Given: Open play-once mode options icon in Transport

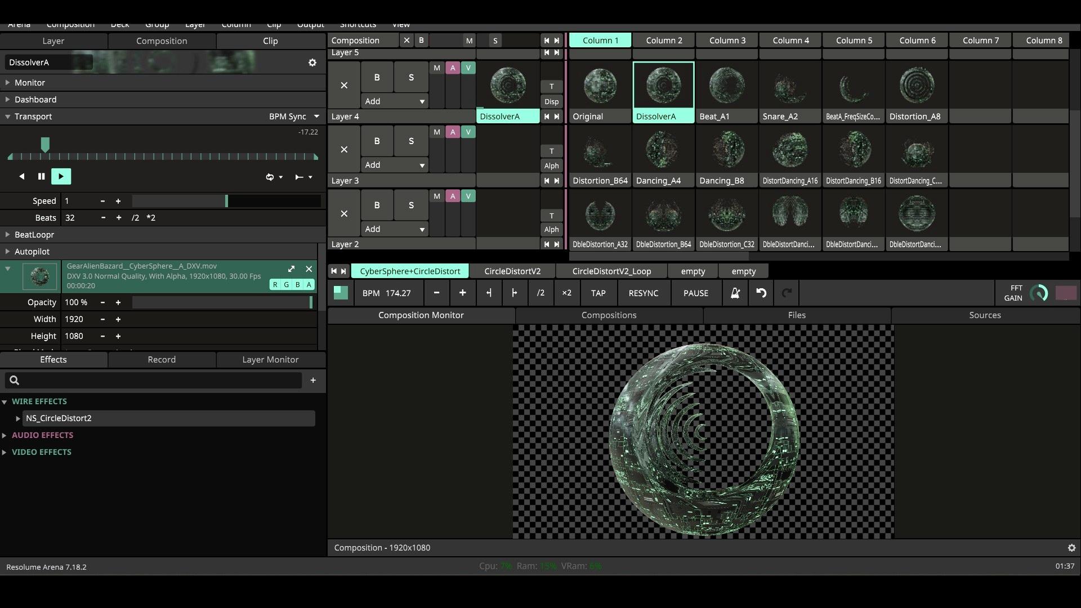Looking at the screenshot, I should pos(303,177).
